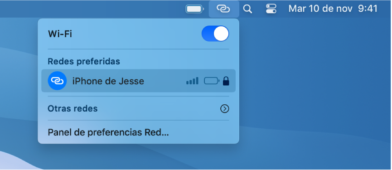Viewport: 392px width, 170px height.
Task: Click the Wi-Fi heading label
Action: pyautogui.click(x=60, y=34)
